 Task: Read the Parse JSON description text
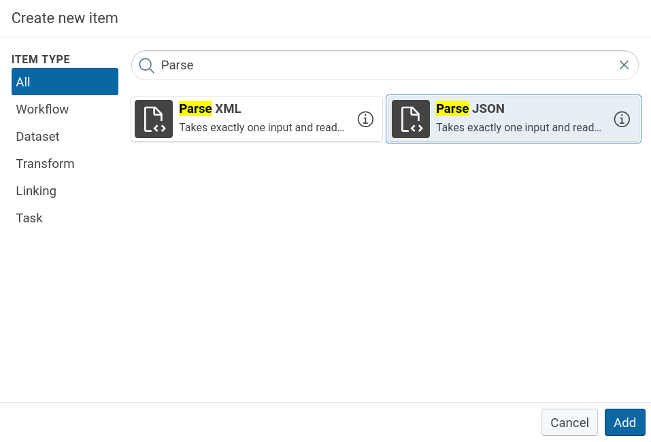point(518,128)
